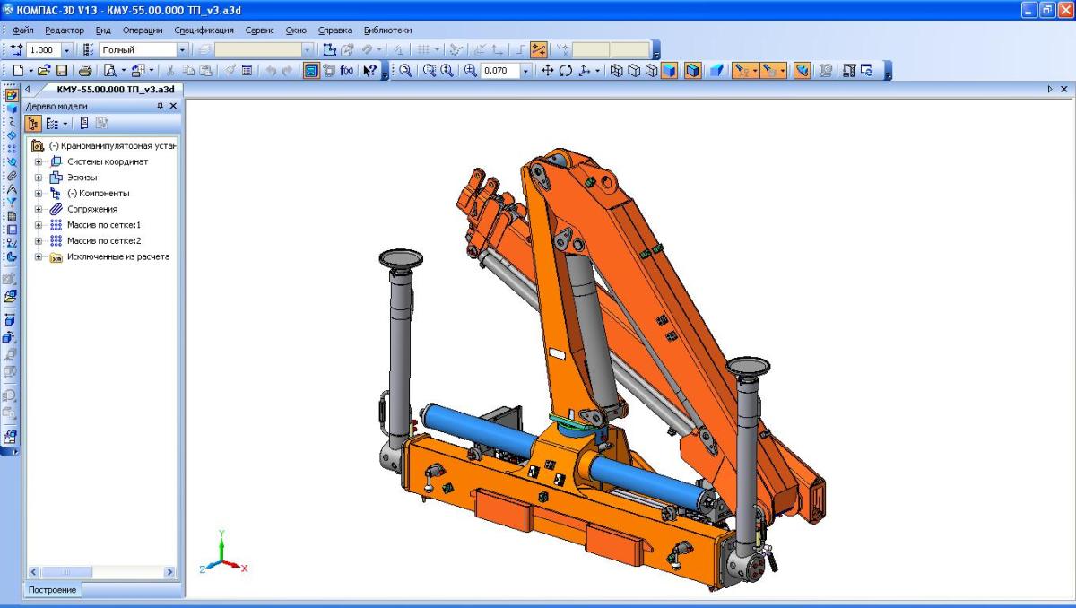The image size is (1076, 608).
Task: Activate the zoom window magnifier tool
Action: (405, 71)
